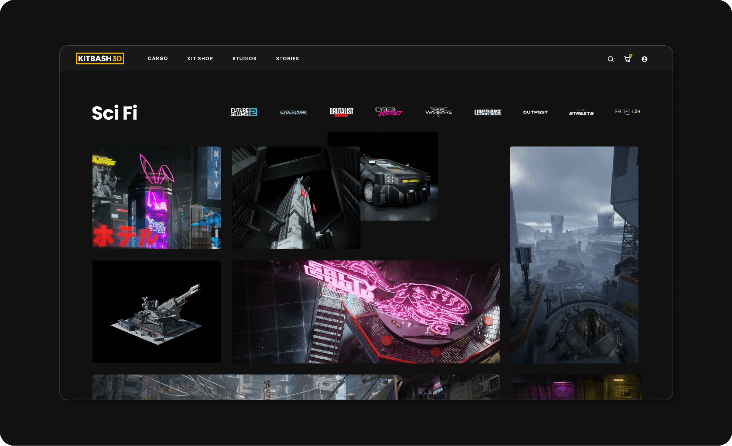Select the Future Slums 2 kit logo

[x=244, y=112]
